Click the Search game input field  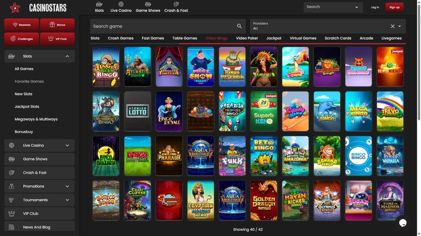tap(168, 26)
